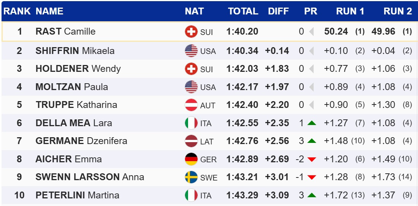The width and height of the screenshot is (418, 206).
Task: Click the Latvian flag next to Dzenifera Germane
Action: pos(191,141)
